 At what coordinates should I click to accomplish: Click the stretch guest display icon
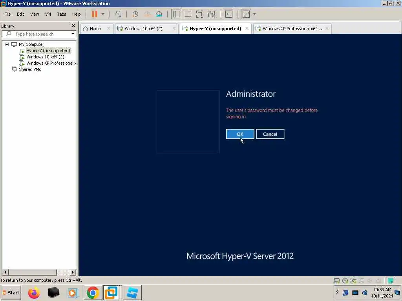point(246,14)
